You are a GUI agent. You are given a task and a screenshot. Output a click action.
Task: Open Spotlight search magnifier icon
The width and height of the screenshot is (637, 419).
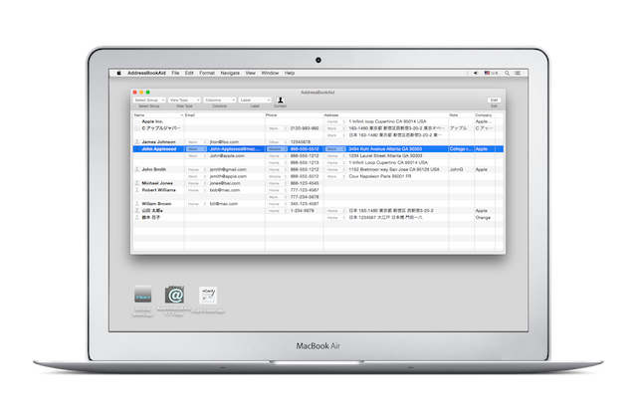pyautogui.click(x=507, y=74)
